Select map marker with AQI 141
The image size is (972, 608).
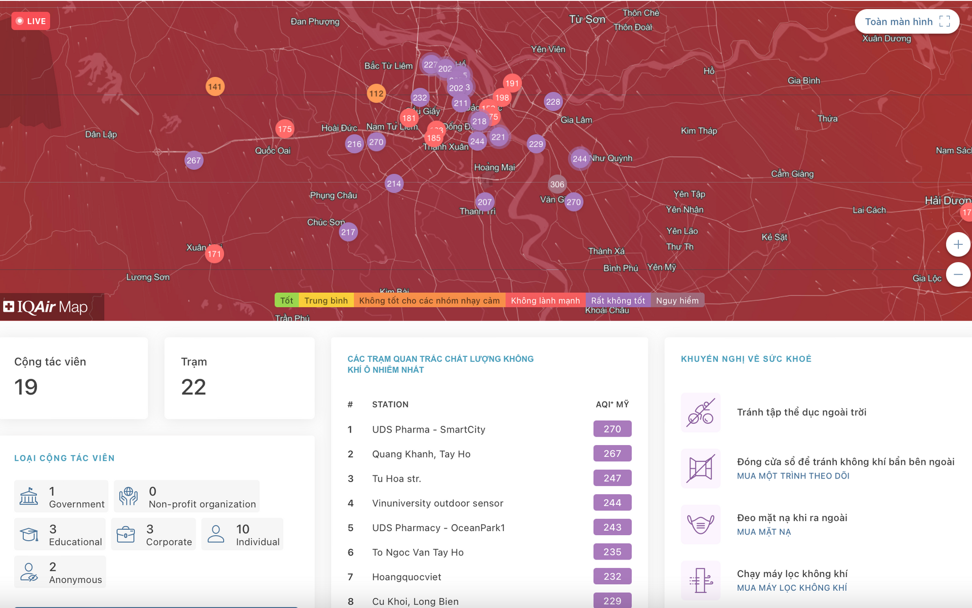(x=215, y=86)
